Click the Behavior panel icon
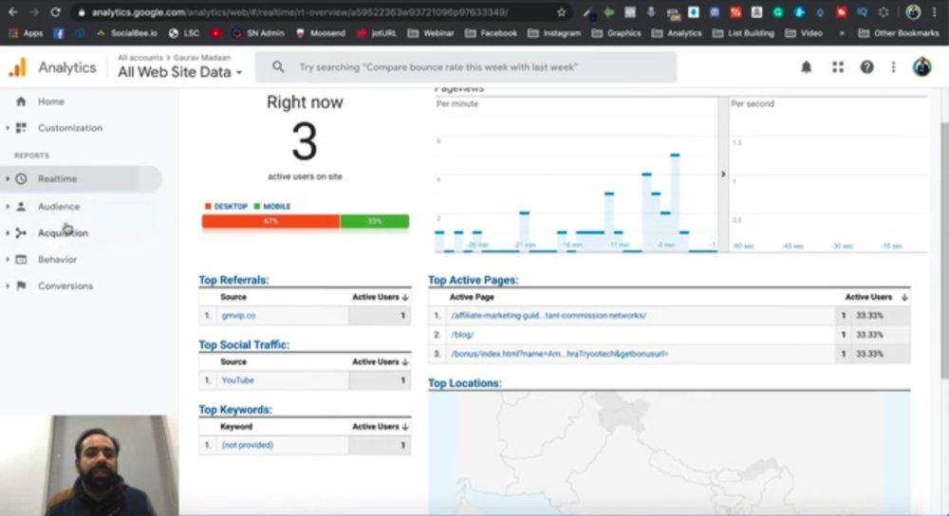Screen dimensions: 949x516 (x=21, y=260)
